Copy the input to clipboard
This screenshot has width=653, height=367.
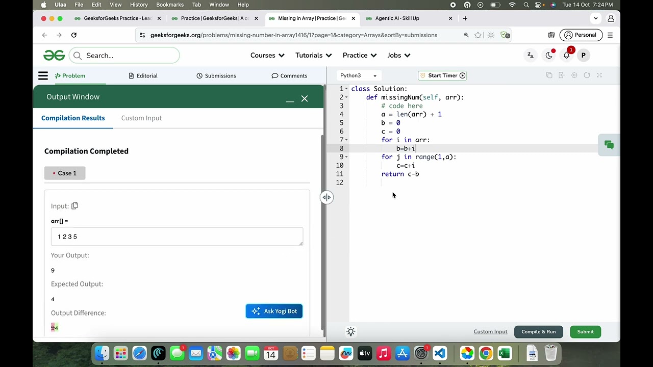pos(74,206)
